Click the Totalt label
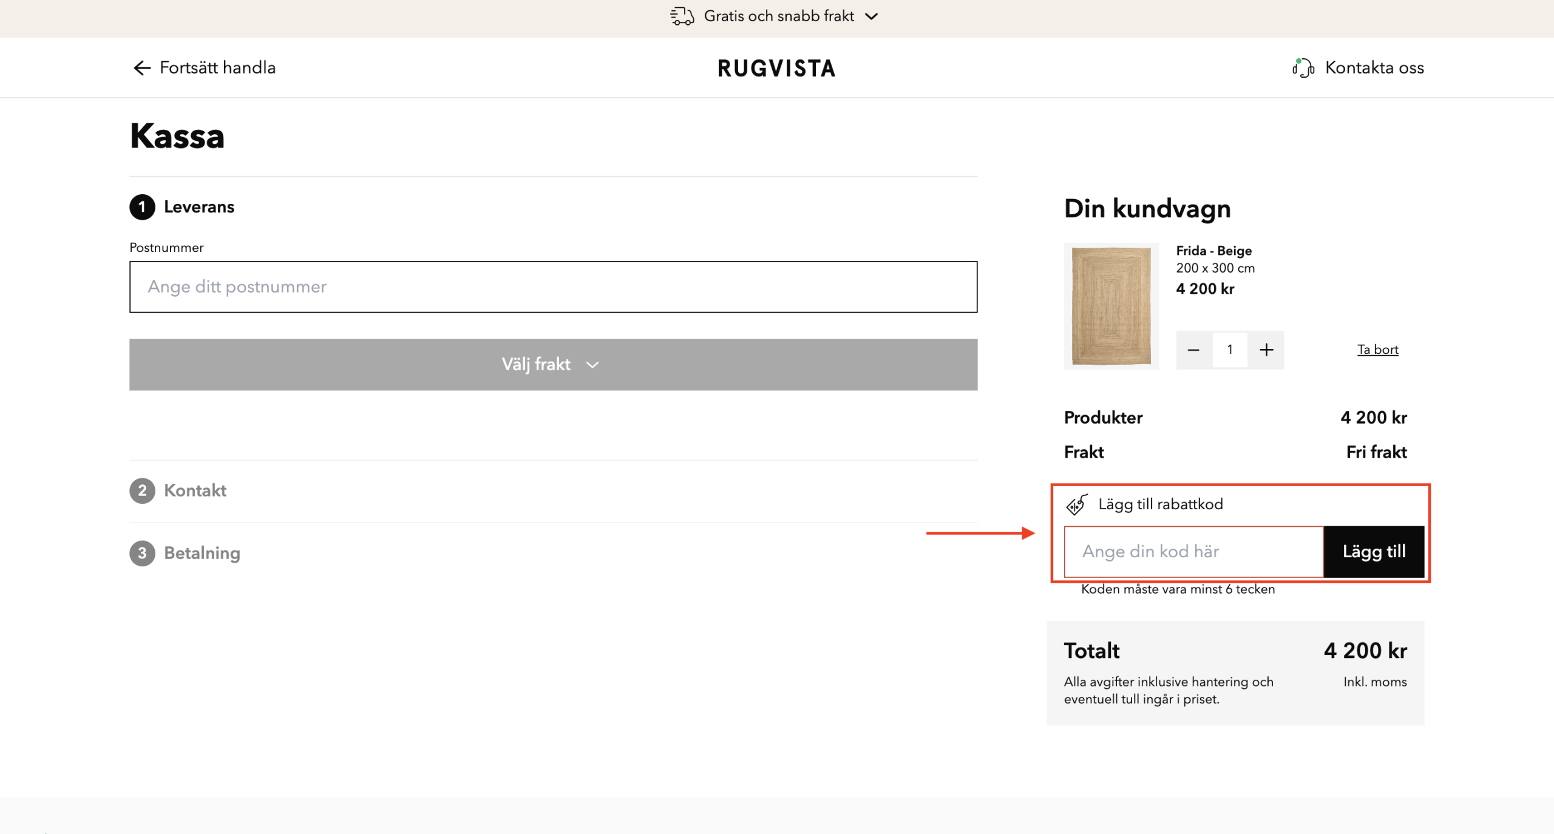The width and height of the screenshot is (1554, 834). tap(1091, 651)
